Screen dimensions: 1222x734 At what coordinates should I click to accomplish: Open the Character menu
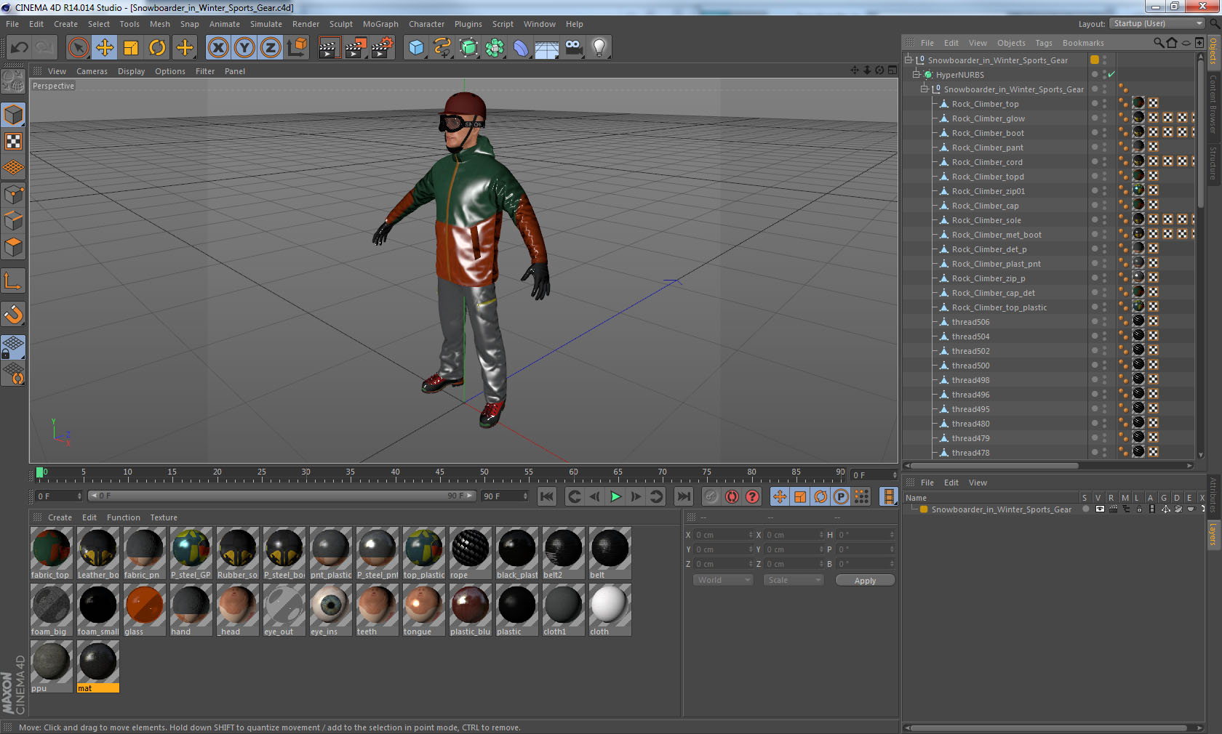426,24
